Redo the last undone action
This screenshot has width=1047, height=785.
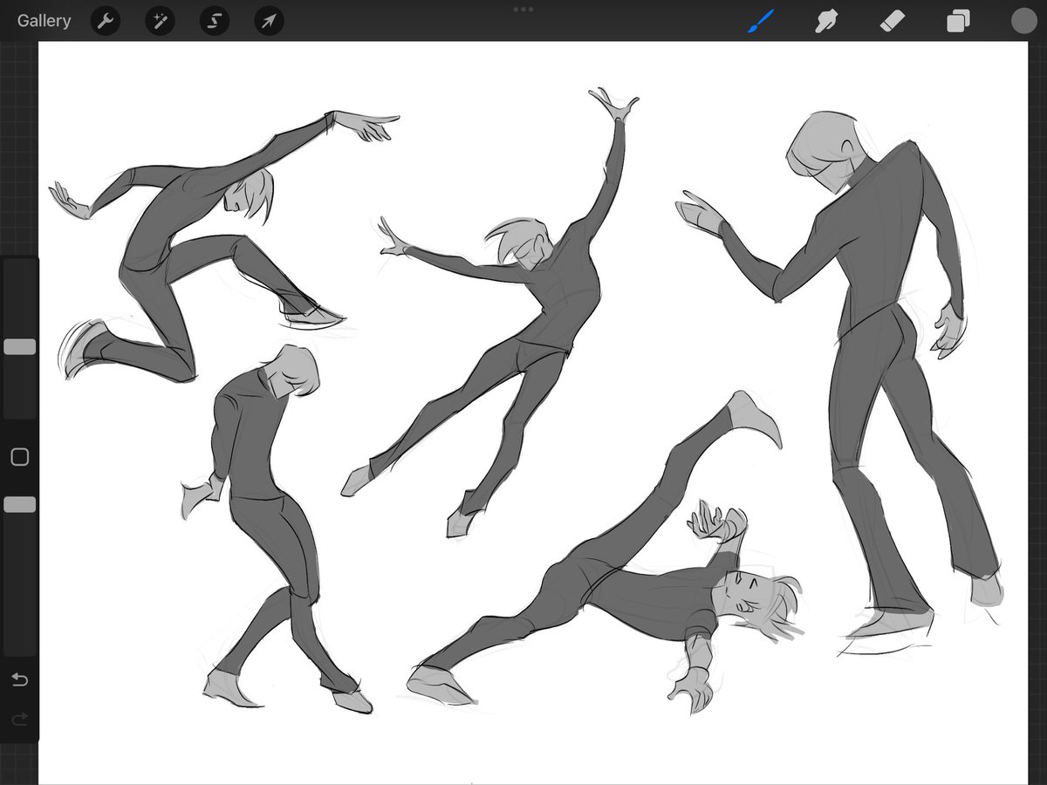pos(20,719)
